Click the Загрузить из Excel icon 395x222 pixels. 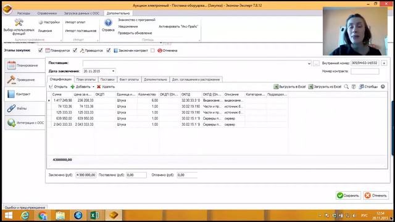pos(310,86)
